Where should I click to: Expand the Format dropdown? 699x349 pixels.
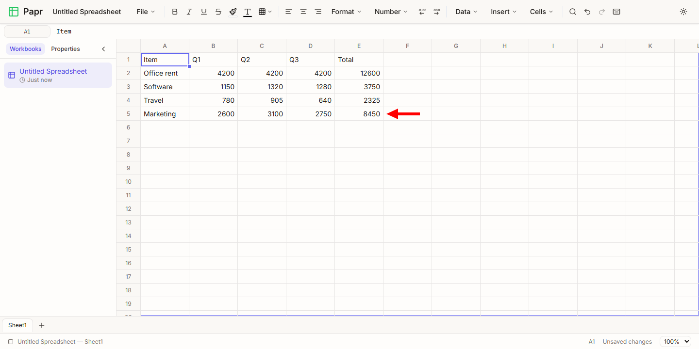click(346, 12)
